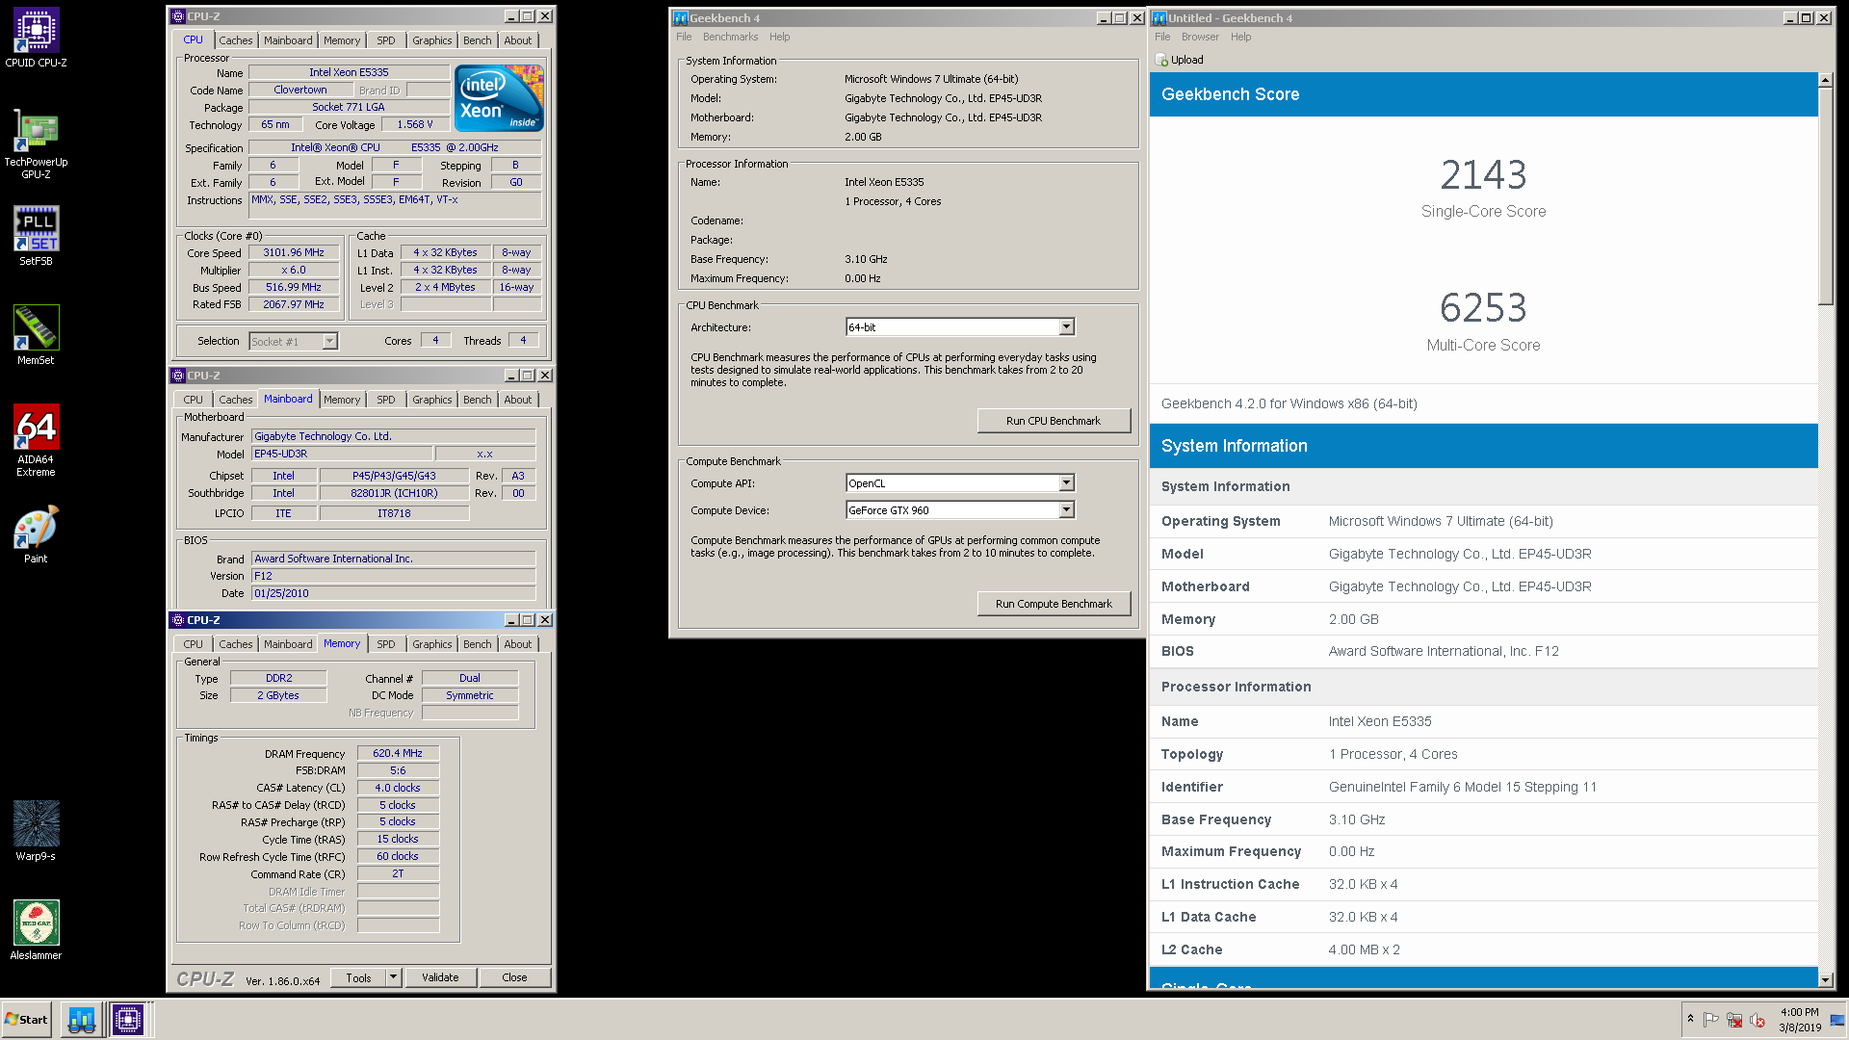This screenshot has height=1040, width=1849.
Task: Click the muted volume tray icon
Action: click(x=1758, y=1020)
